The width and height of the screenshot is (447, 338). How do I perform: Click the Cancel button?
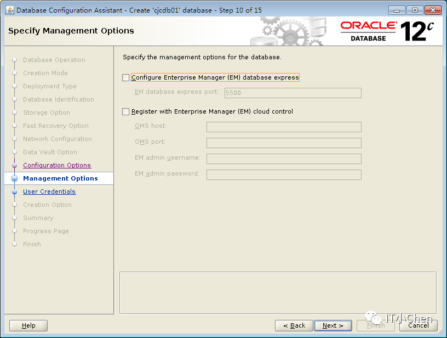[418, 325]
